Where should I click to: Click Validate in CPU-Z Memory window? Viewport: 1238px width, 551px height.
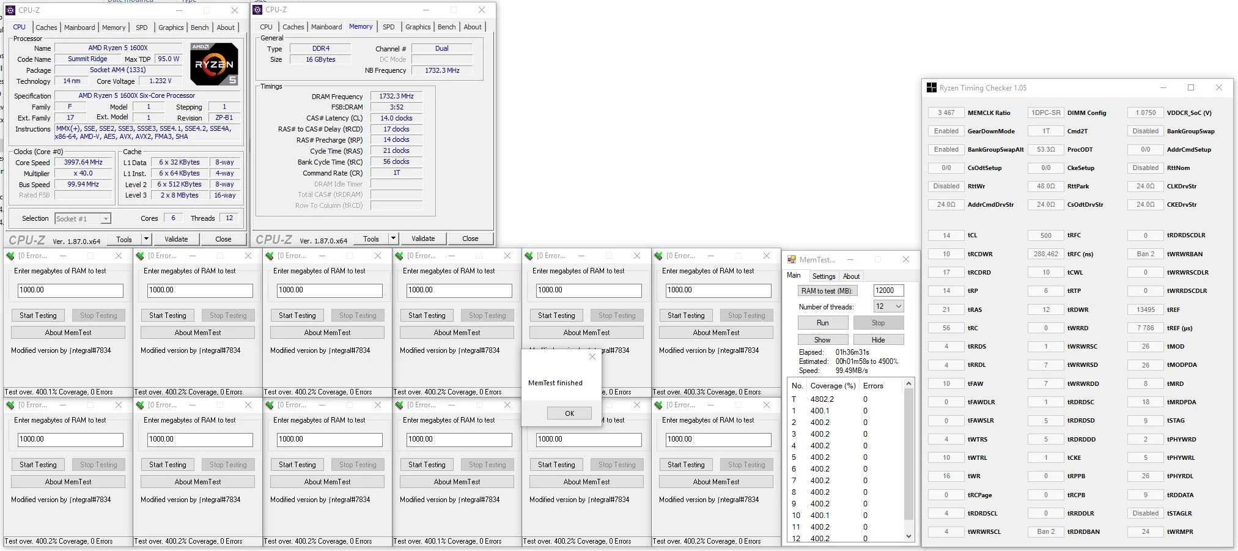pyautogui.click(x=423, y=239)
